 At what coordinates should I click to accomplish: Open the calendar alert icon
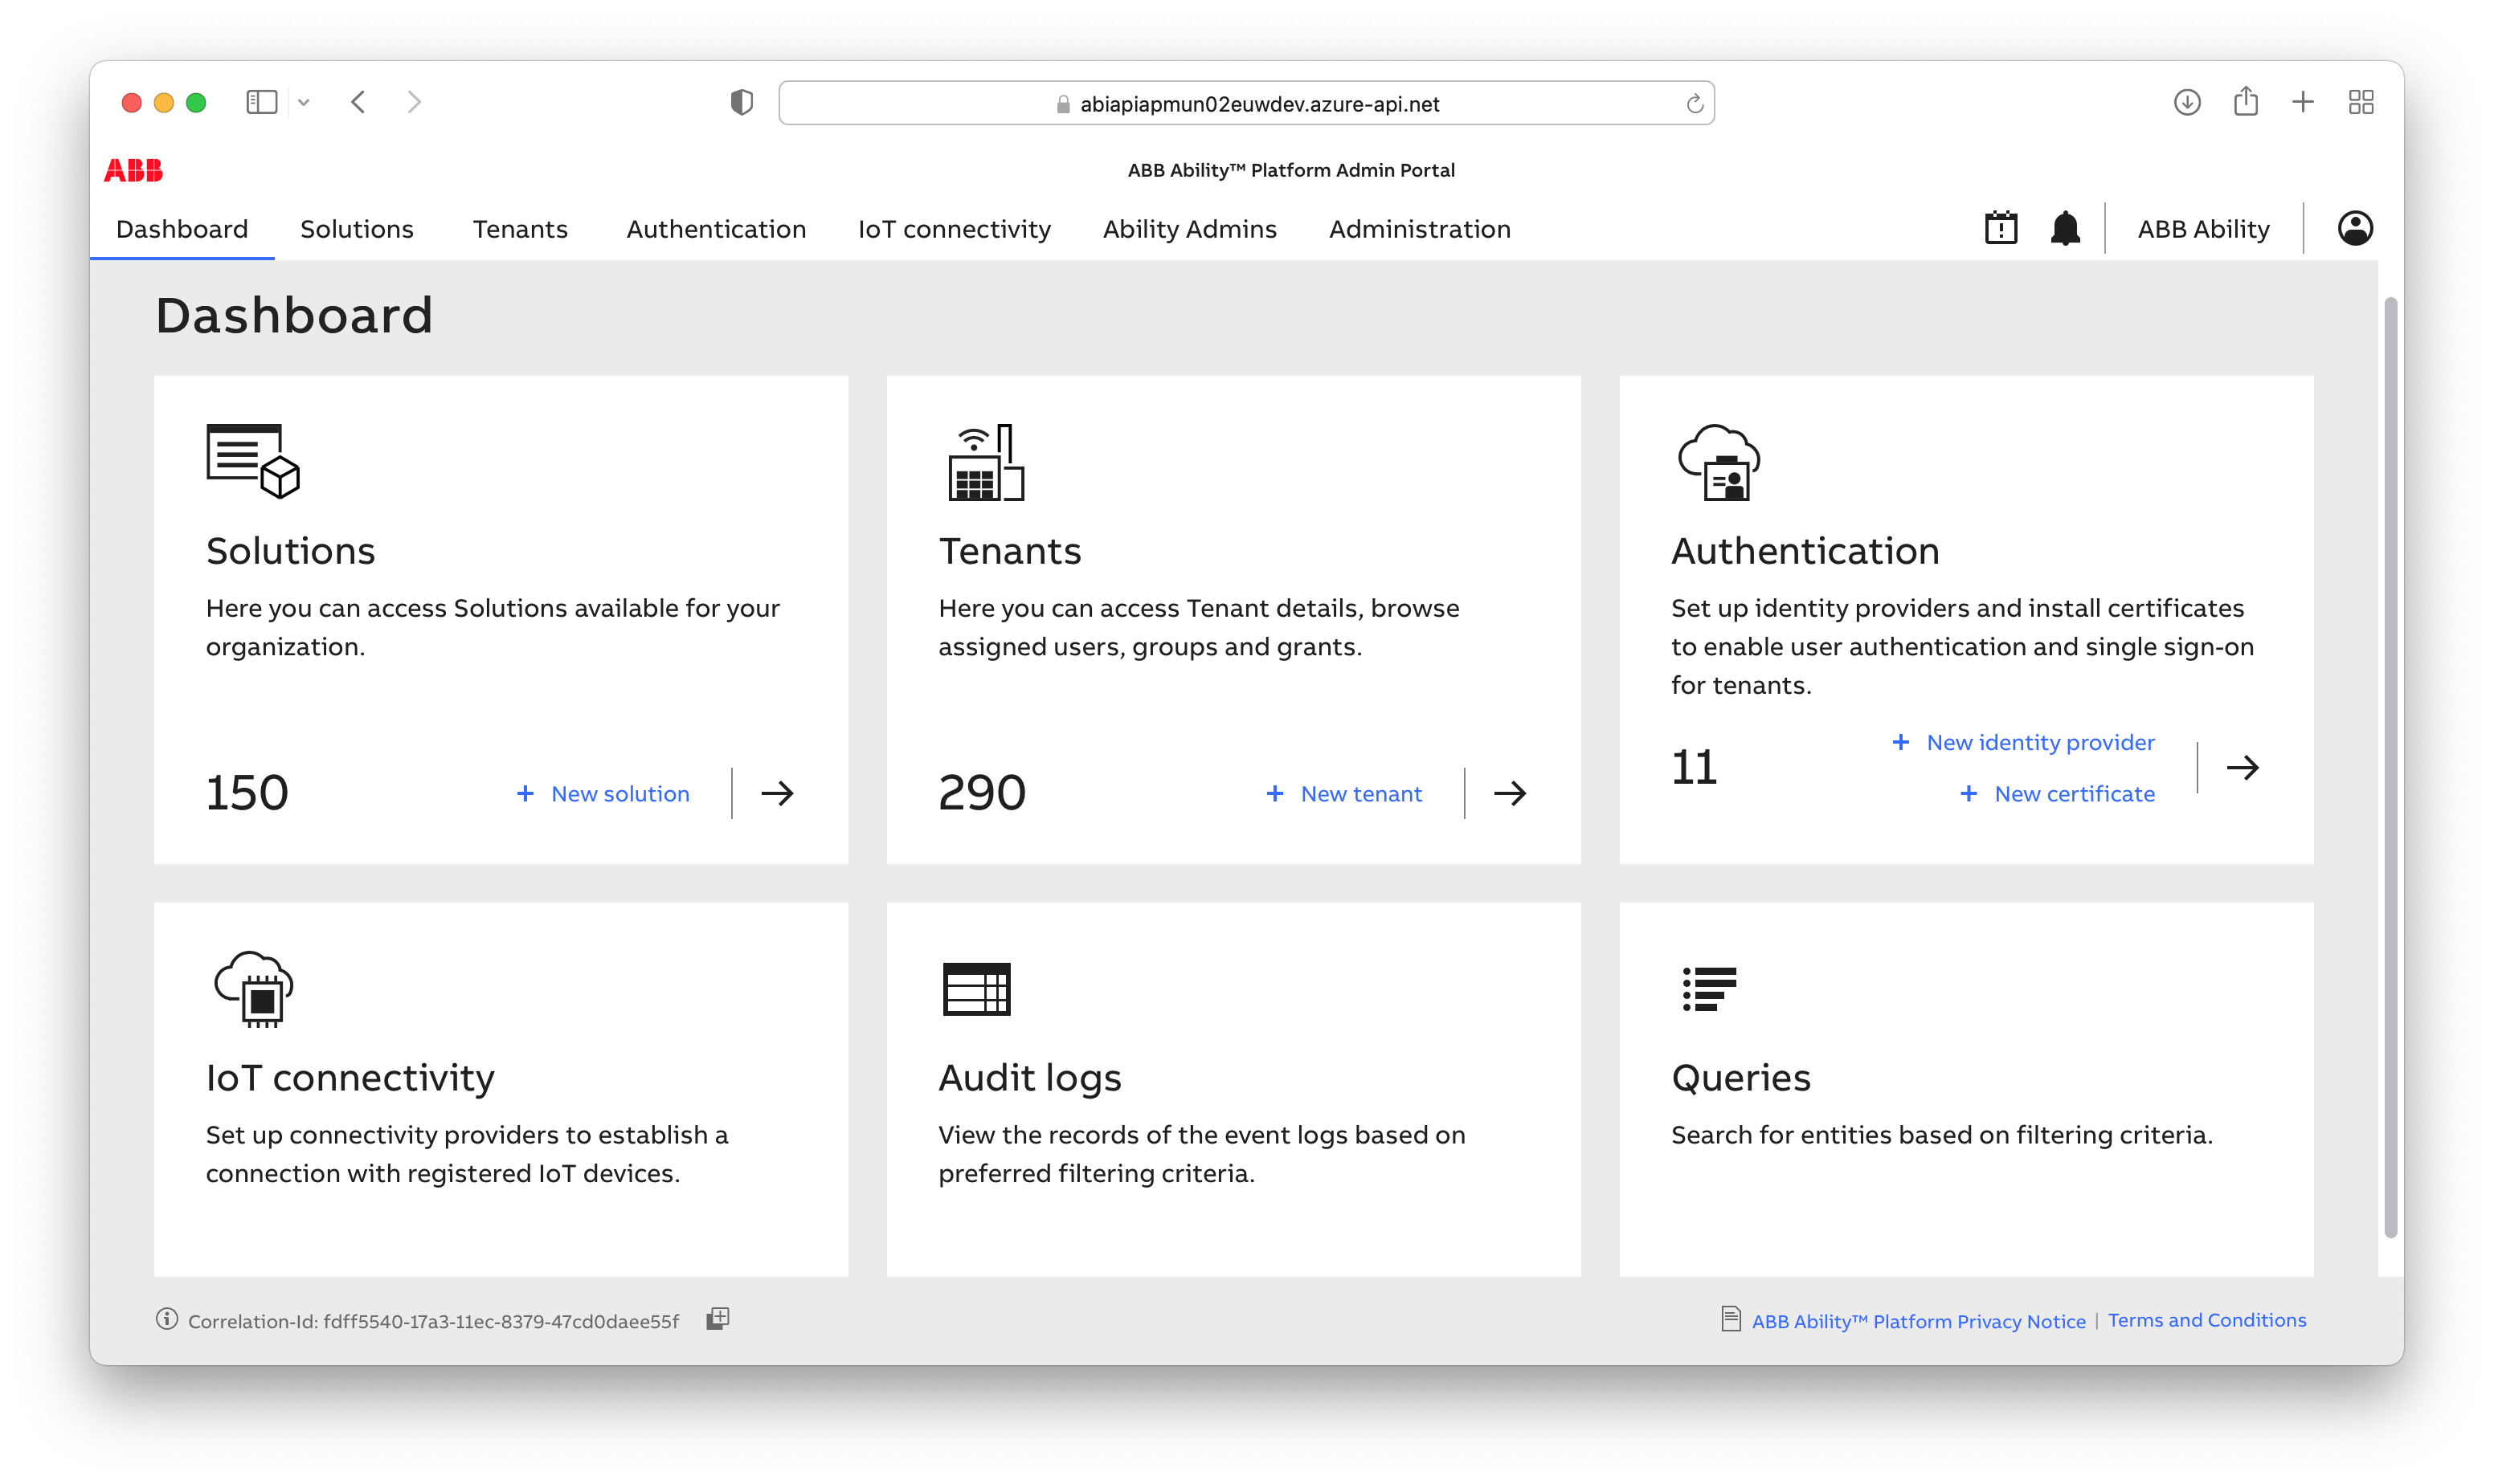[2000, 228]
